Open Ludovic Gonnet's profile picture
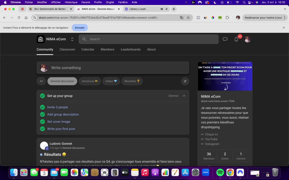 point(44,146)
